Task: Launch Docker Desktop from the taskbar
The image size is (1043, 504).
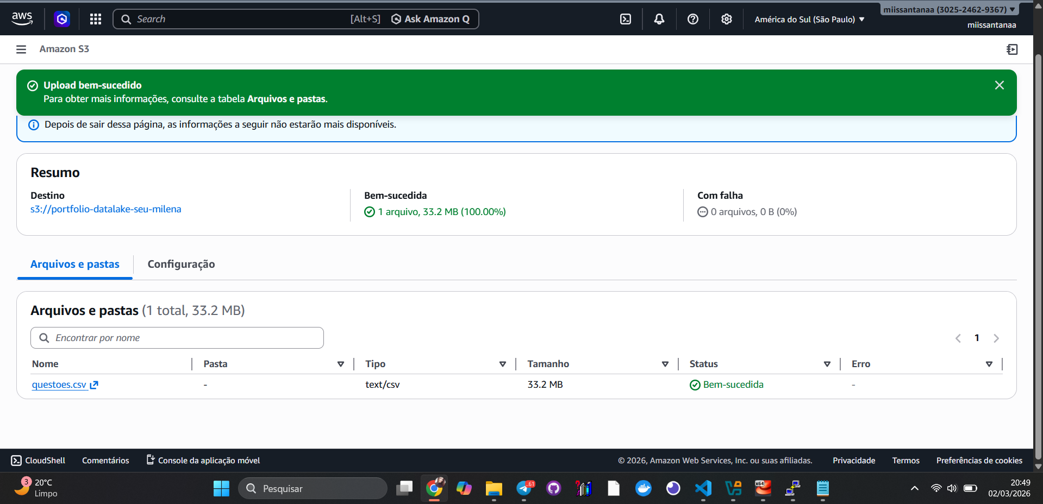Action: pos(643,488)
